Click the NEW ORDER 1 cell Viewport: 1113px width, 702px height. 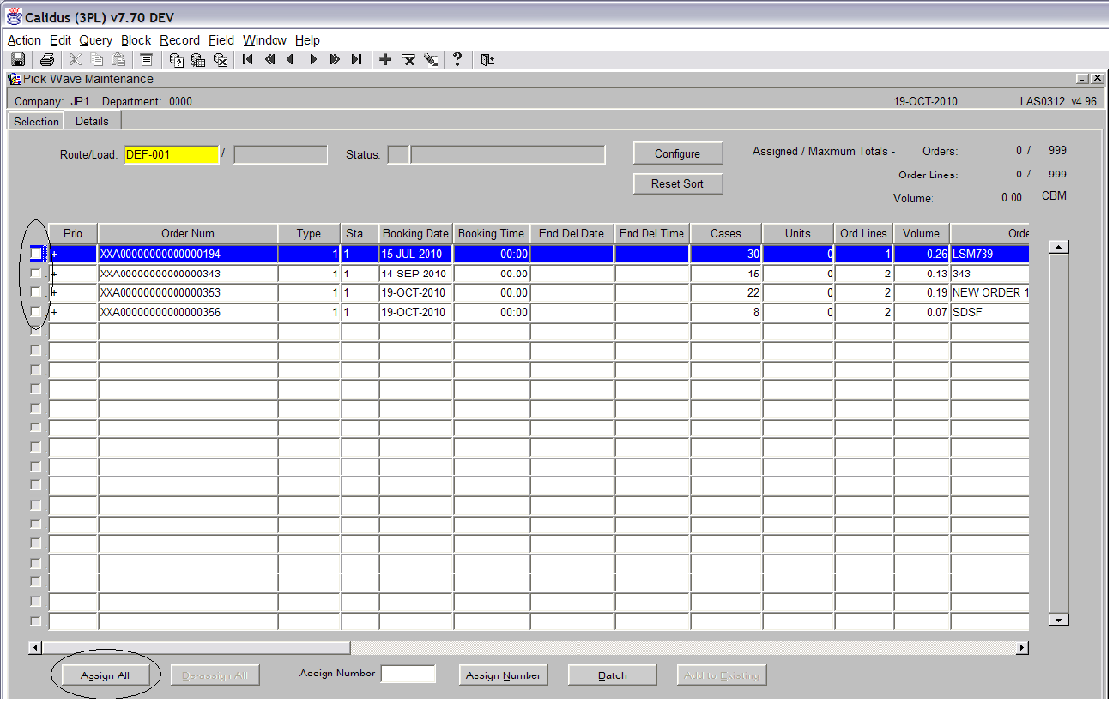click(x=989, y=292)
